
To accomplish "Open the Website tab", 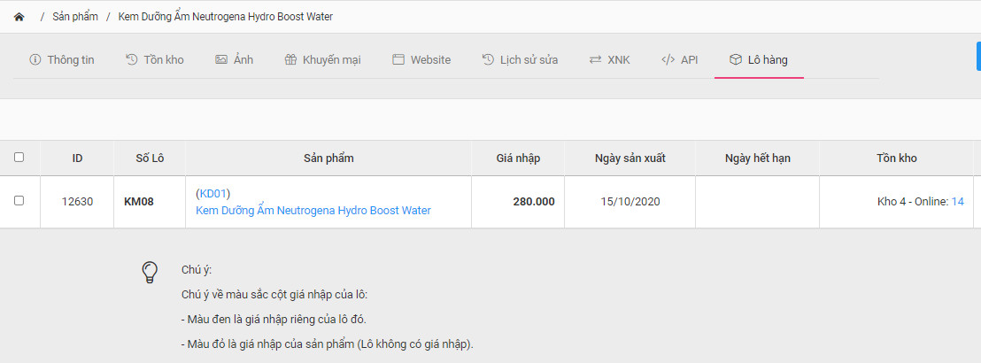I will tap(421, 60).
